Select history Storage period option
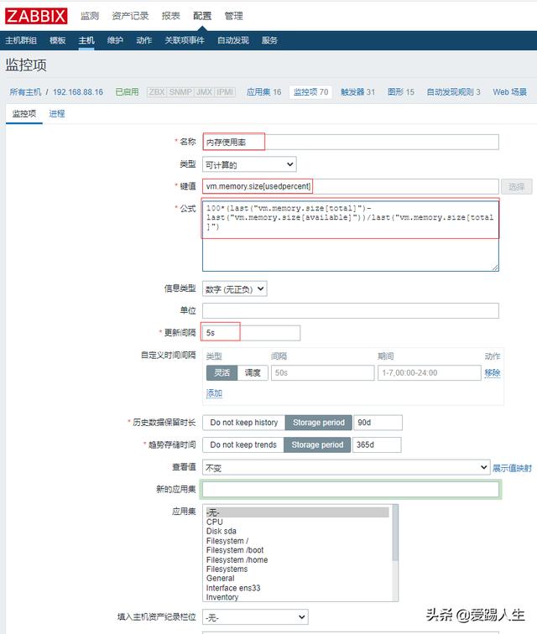Screen dimensions: 537x634 [319, 423]
